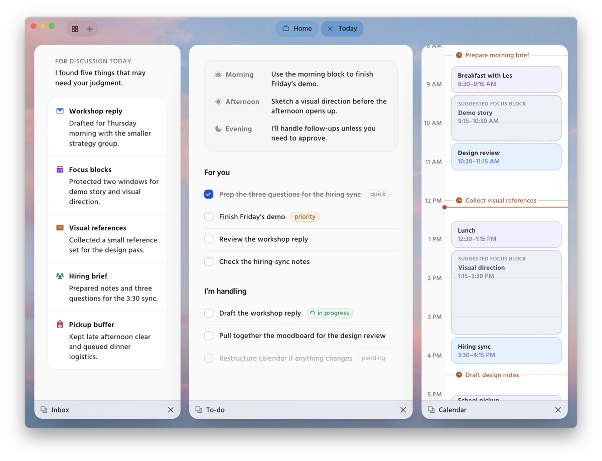The image size is (602, 461).
Task: Click the clock icon beside Collect visual references
Action: tap(459, 200)
